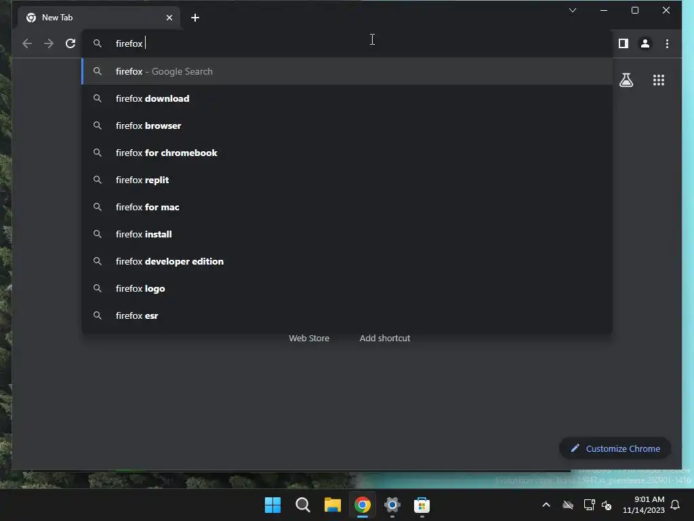The image size is (694, 521).
Task: Click the muted volume tray icon
Action: coord(607,505)
